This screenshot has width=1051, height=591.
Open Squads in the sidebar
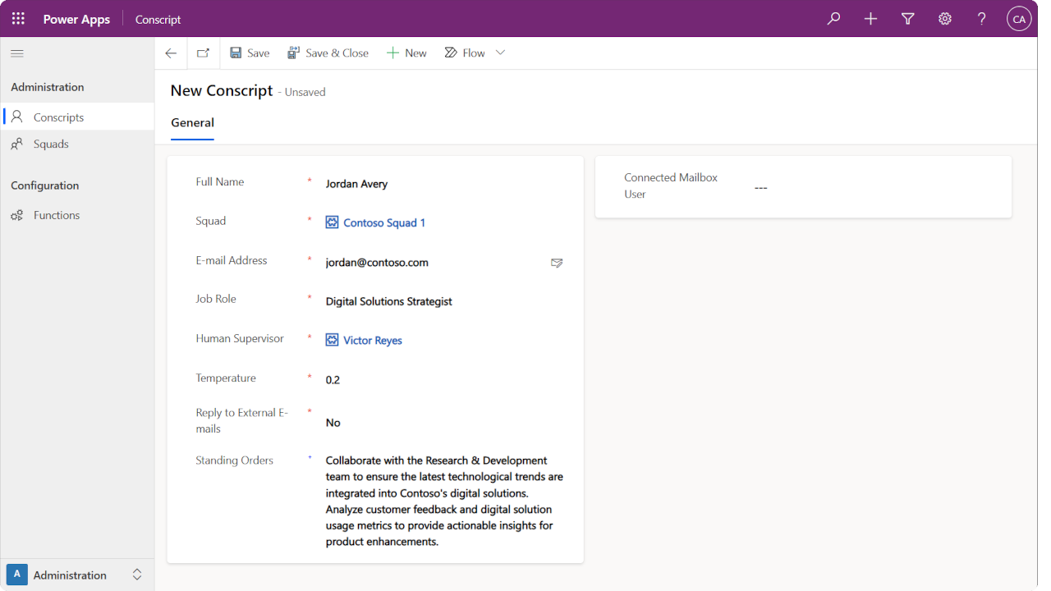pyautogui.click(x=77, y=144)
